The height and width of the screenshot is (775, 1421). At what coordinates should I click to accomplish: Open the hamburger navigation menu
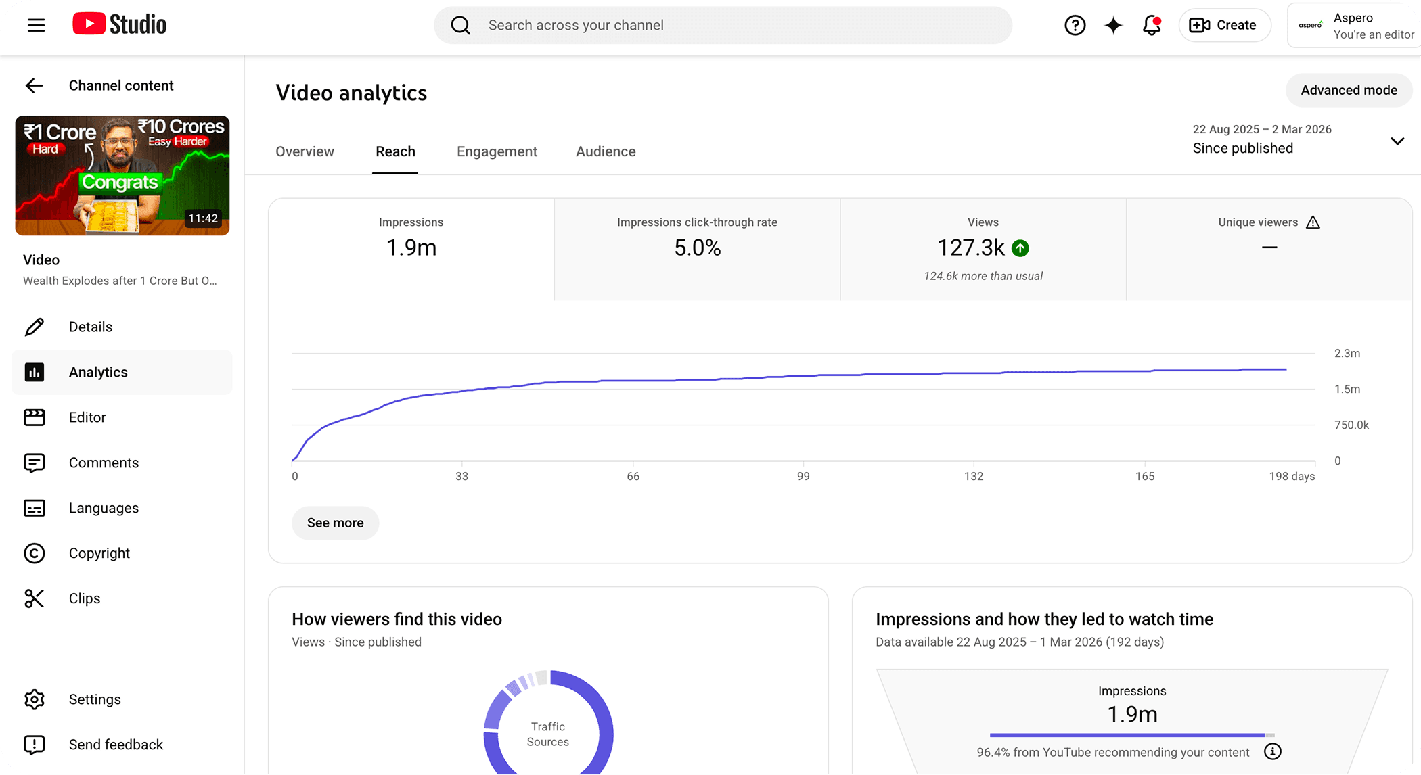tap(36, 25)
